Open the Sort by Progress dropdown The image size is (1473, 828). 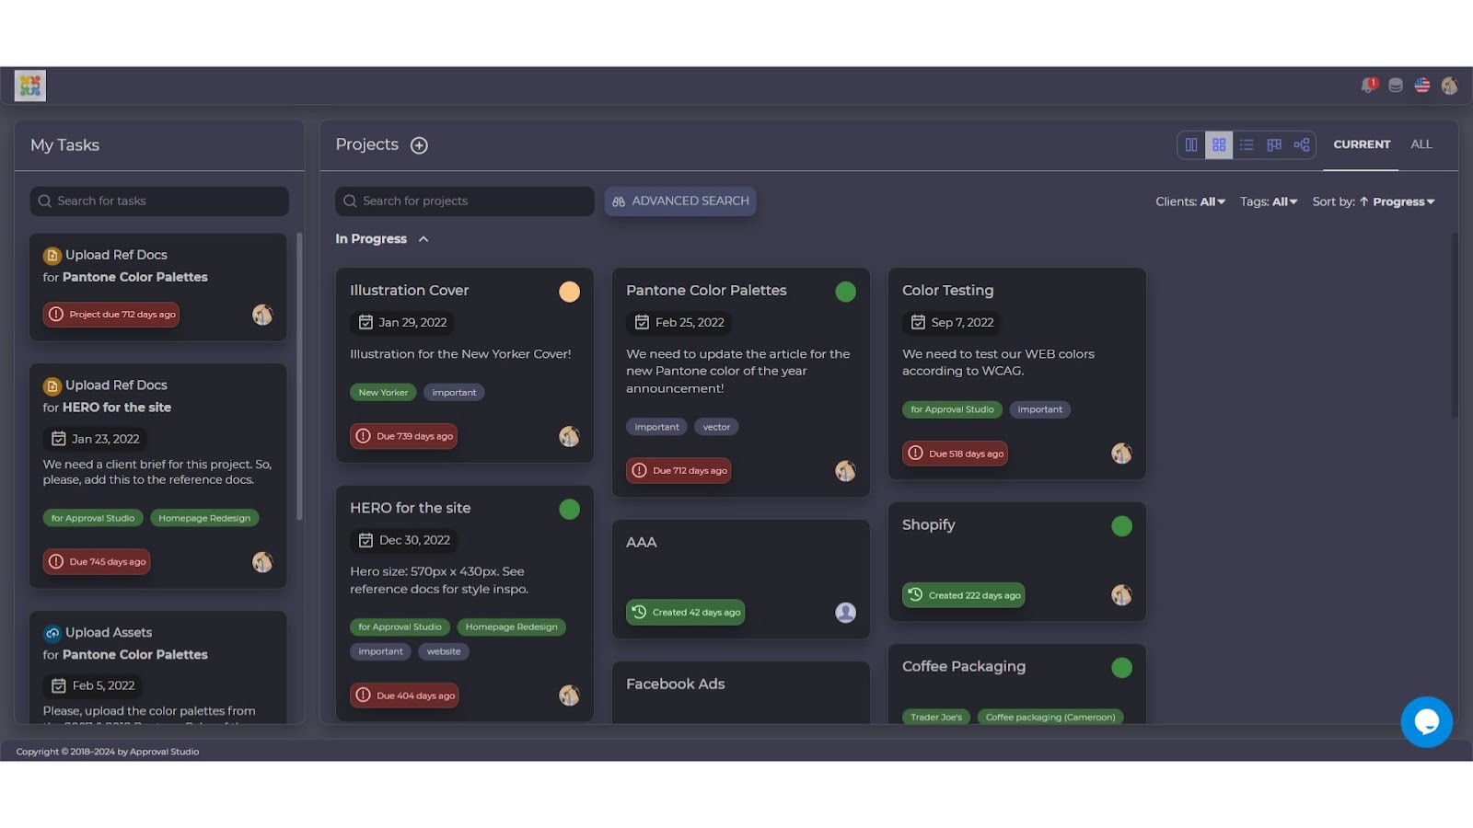[x=1399, y=201]
